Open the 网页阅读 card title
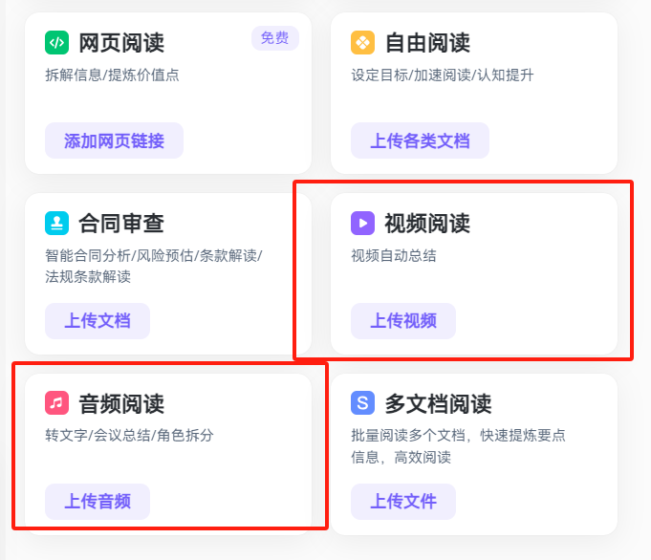The height and width of the screenshot is (560, 651). point(121,43)
